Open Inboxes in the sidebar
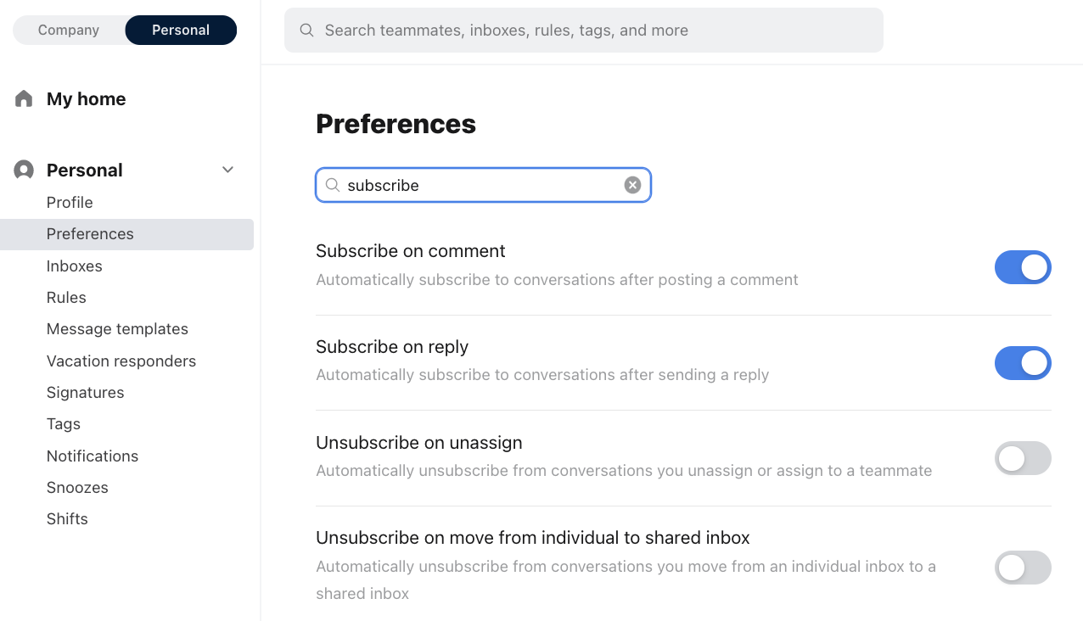This screenshot has height=621, width=1083. (74, 266)
